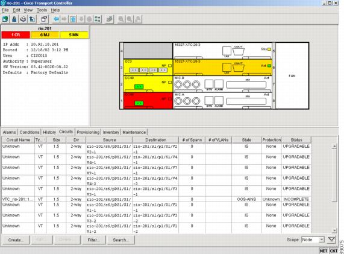
Task: Click the disabled Delete... button
Action: point(67,240)
